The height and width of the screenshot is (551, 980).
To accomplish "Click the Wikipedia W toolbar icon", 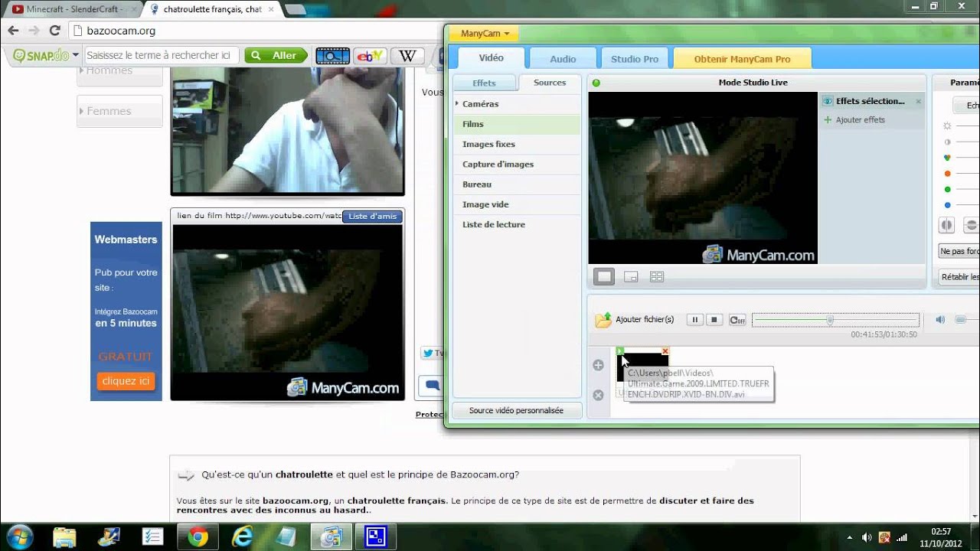I will pyautogui.click(x=407, y=55).
